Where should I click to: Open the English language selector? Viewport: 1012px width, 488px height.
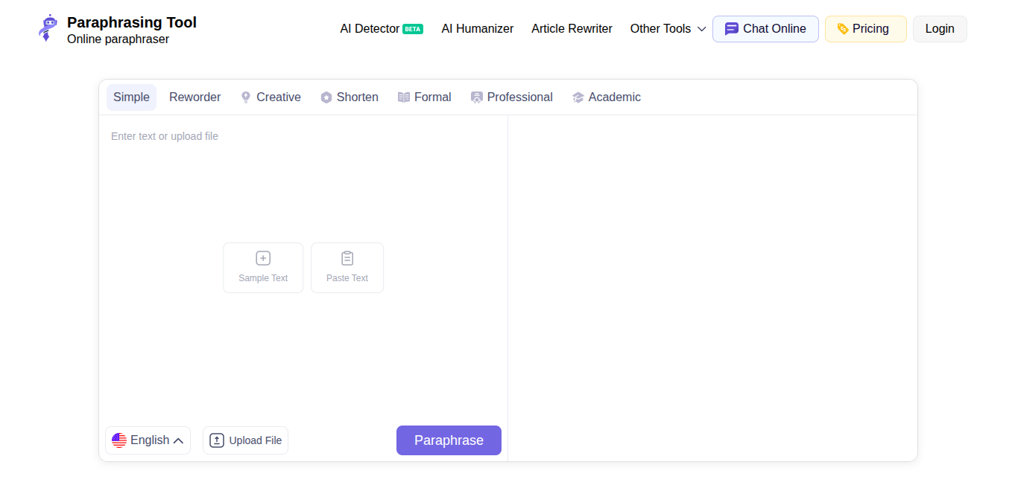pos(147,440)
